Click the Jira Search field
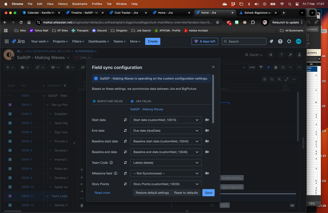Screen dimensions: 328x213 (244, 41)
